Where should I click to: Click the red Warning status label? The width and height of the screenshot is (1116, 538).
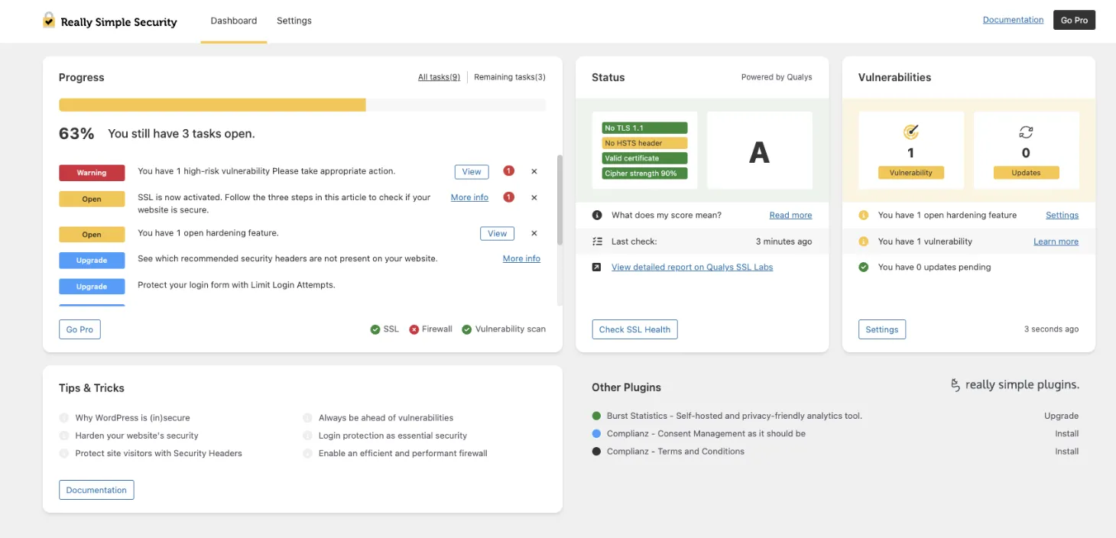(x=92, y=173)
